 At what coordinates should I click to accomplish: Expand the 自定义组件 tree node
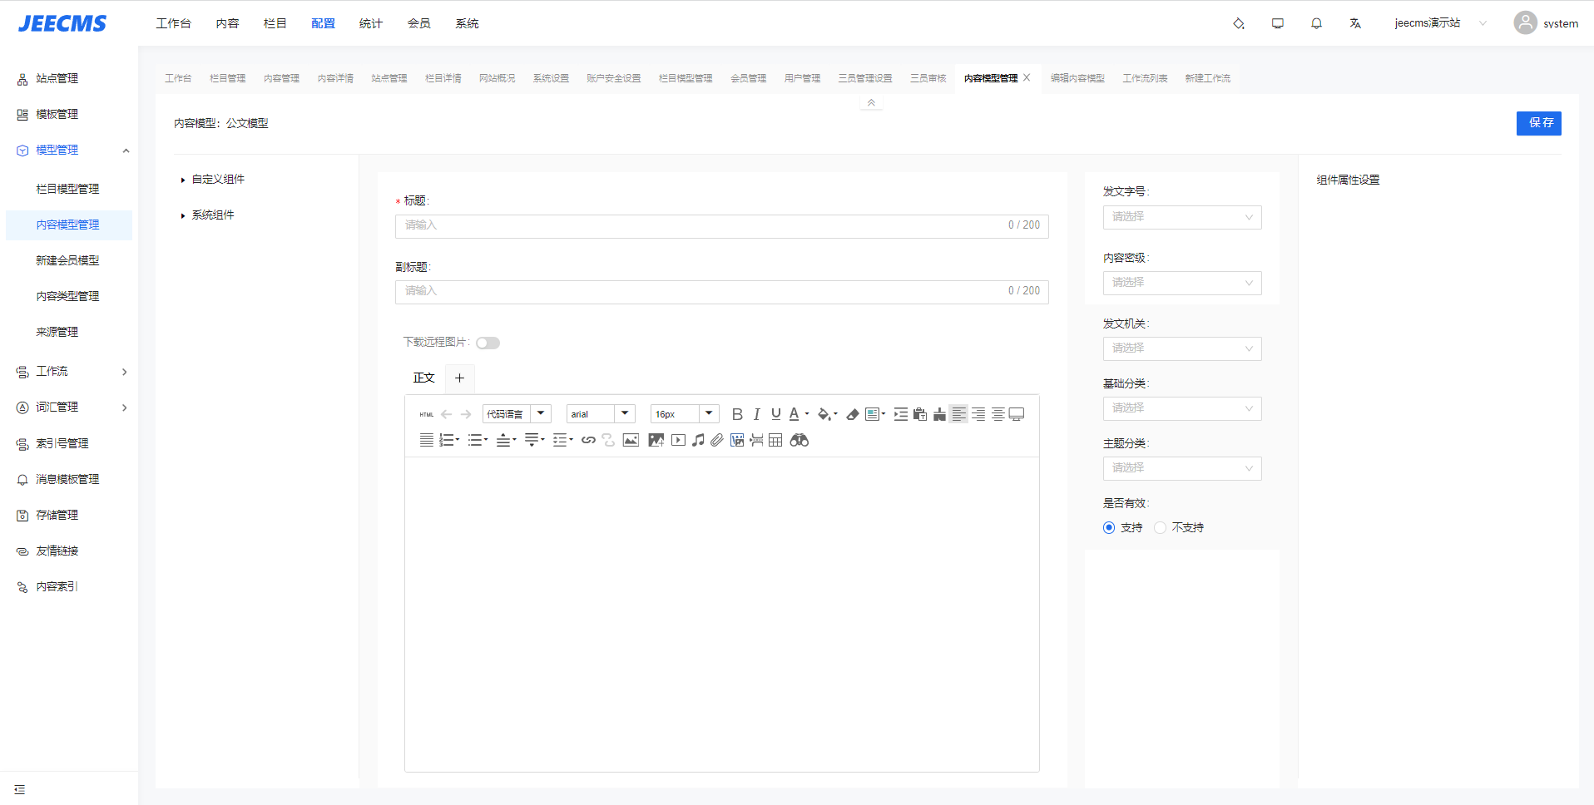point(183,180)
